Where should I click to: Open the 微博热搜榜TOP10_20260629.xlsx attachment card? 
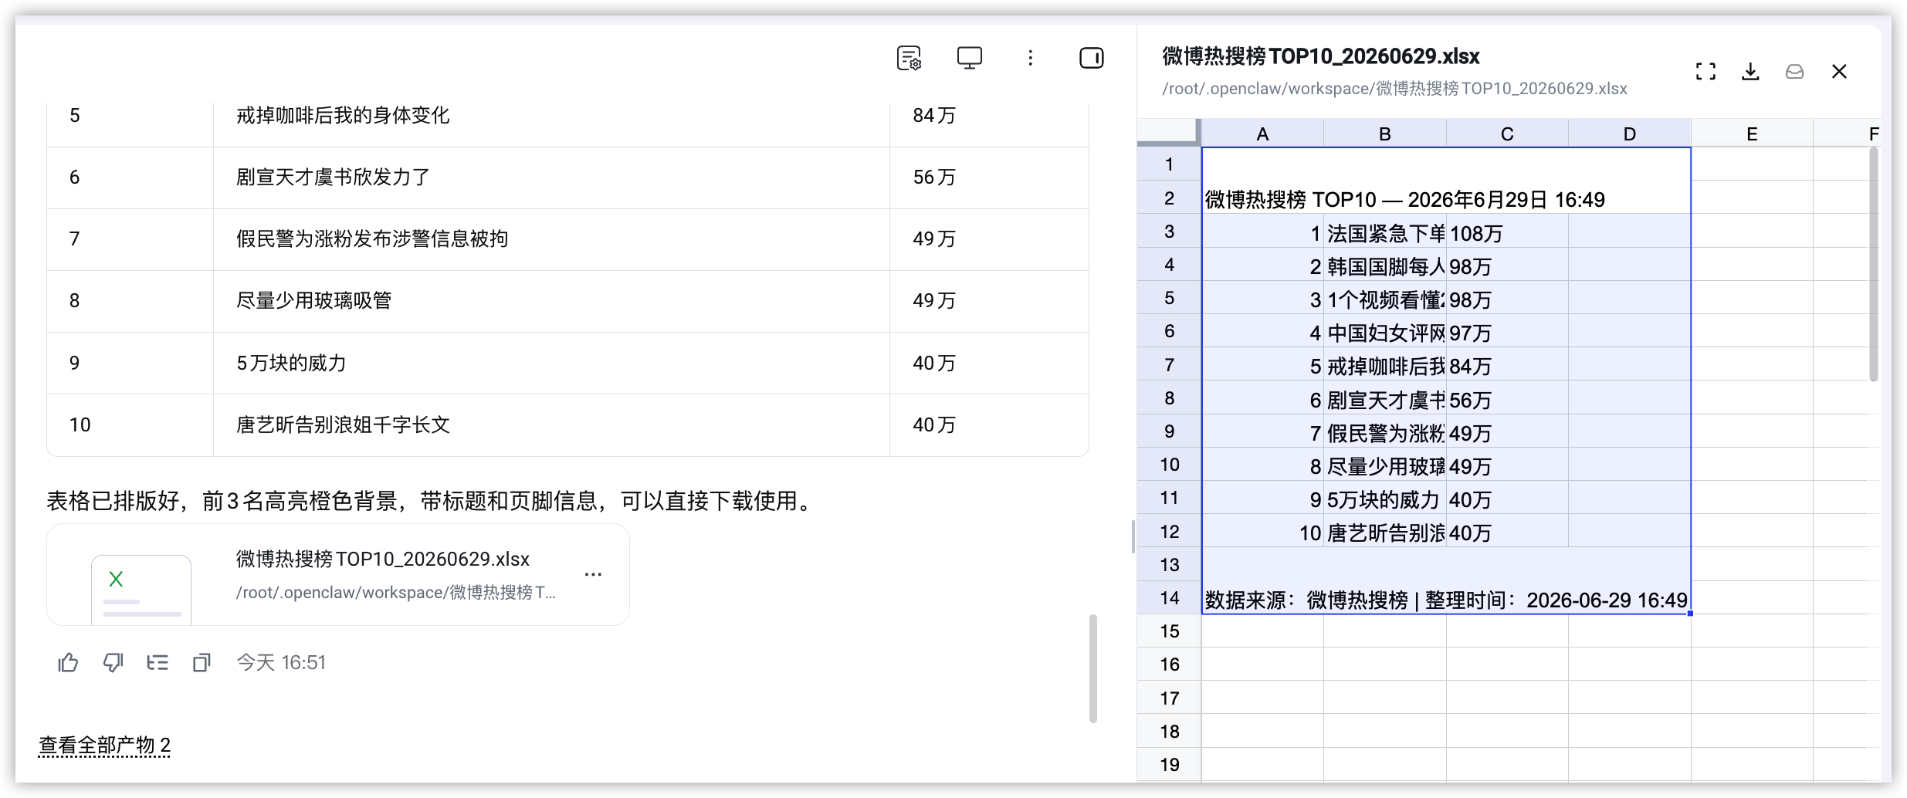pyautogui.click(x=338, y=575)
